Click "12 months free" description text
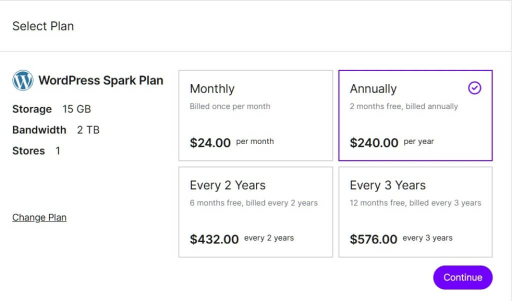This screenshot has height=301, width=512. point(377,202)
